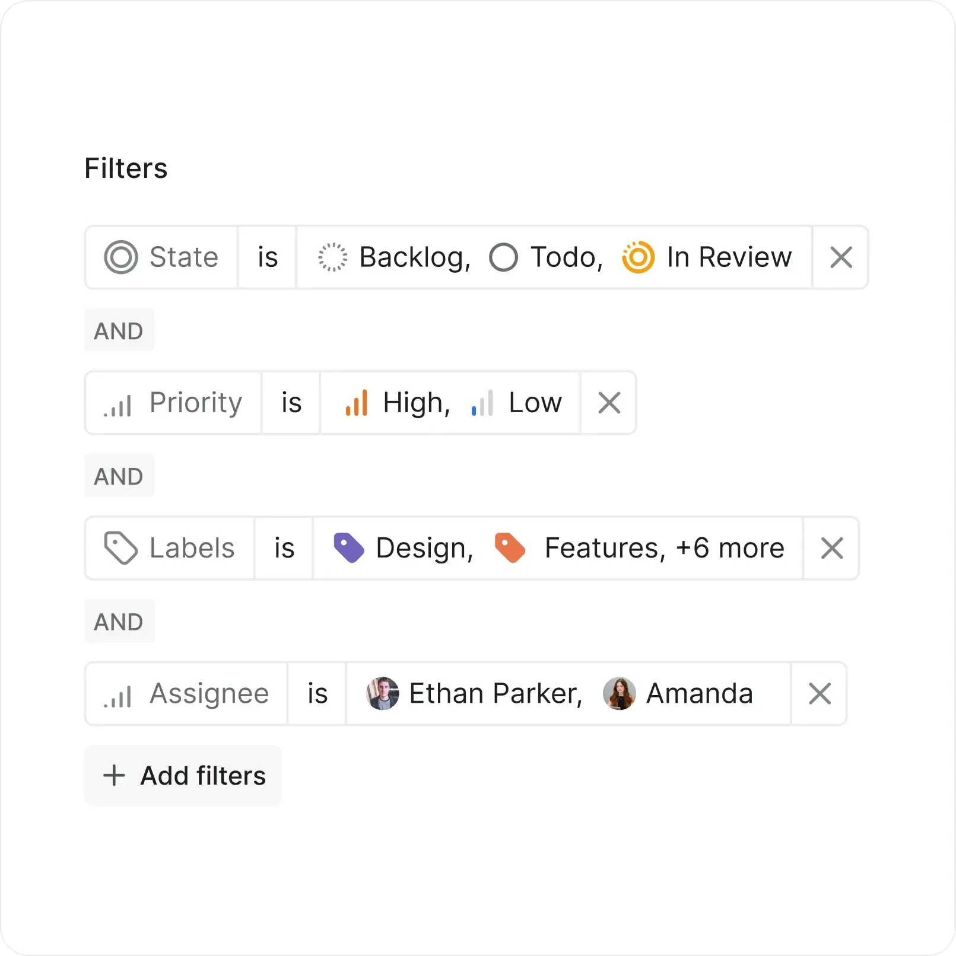Click the State filter target icon

pos(120,257)
